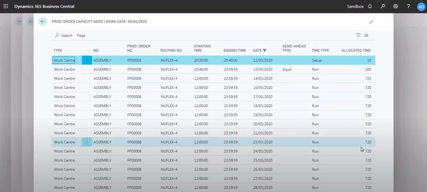This screenshot has height=192, width=427.
Task: Click the AD user avatar
Action: pyautogui.click(x=421, y=6)
